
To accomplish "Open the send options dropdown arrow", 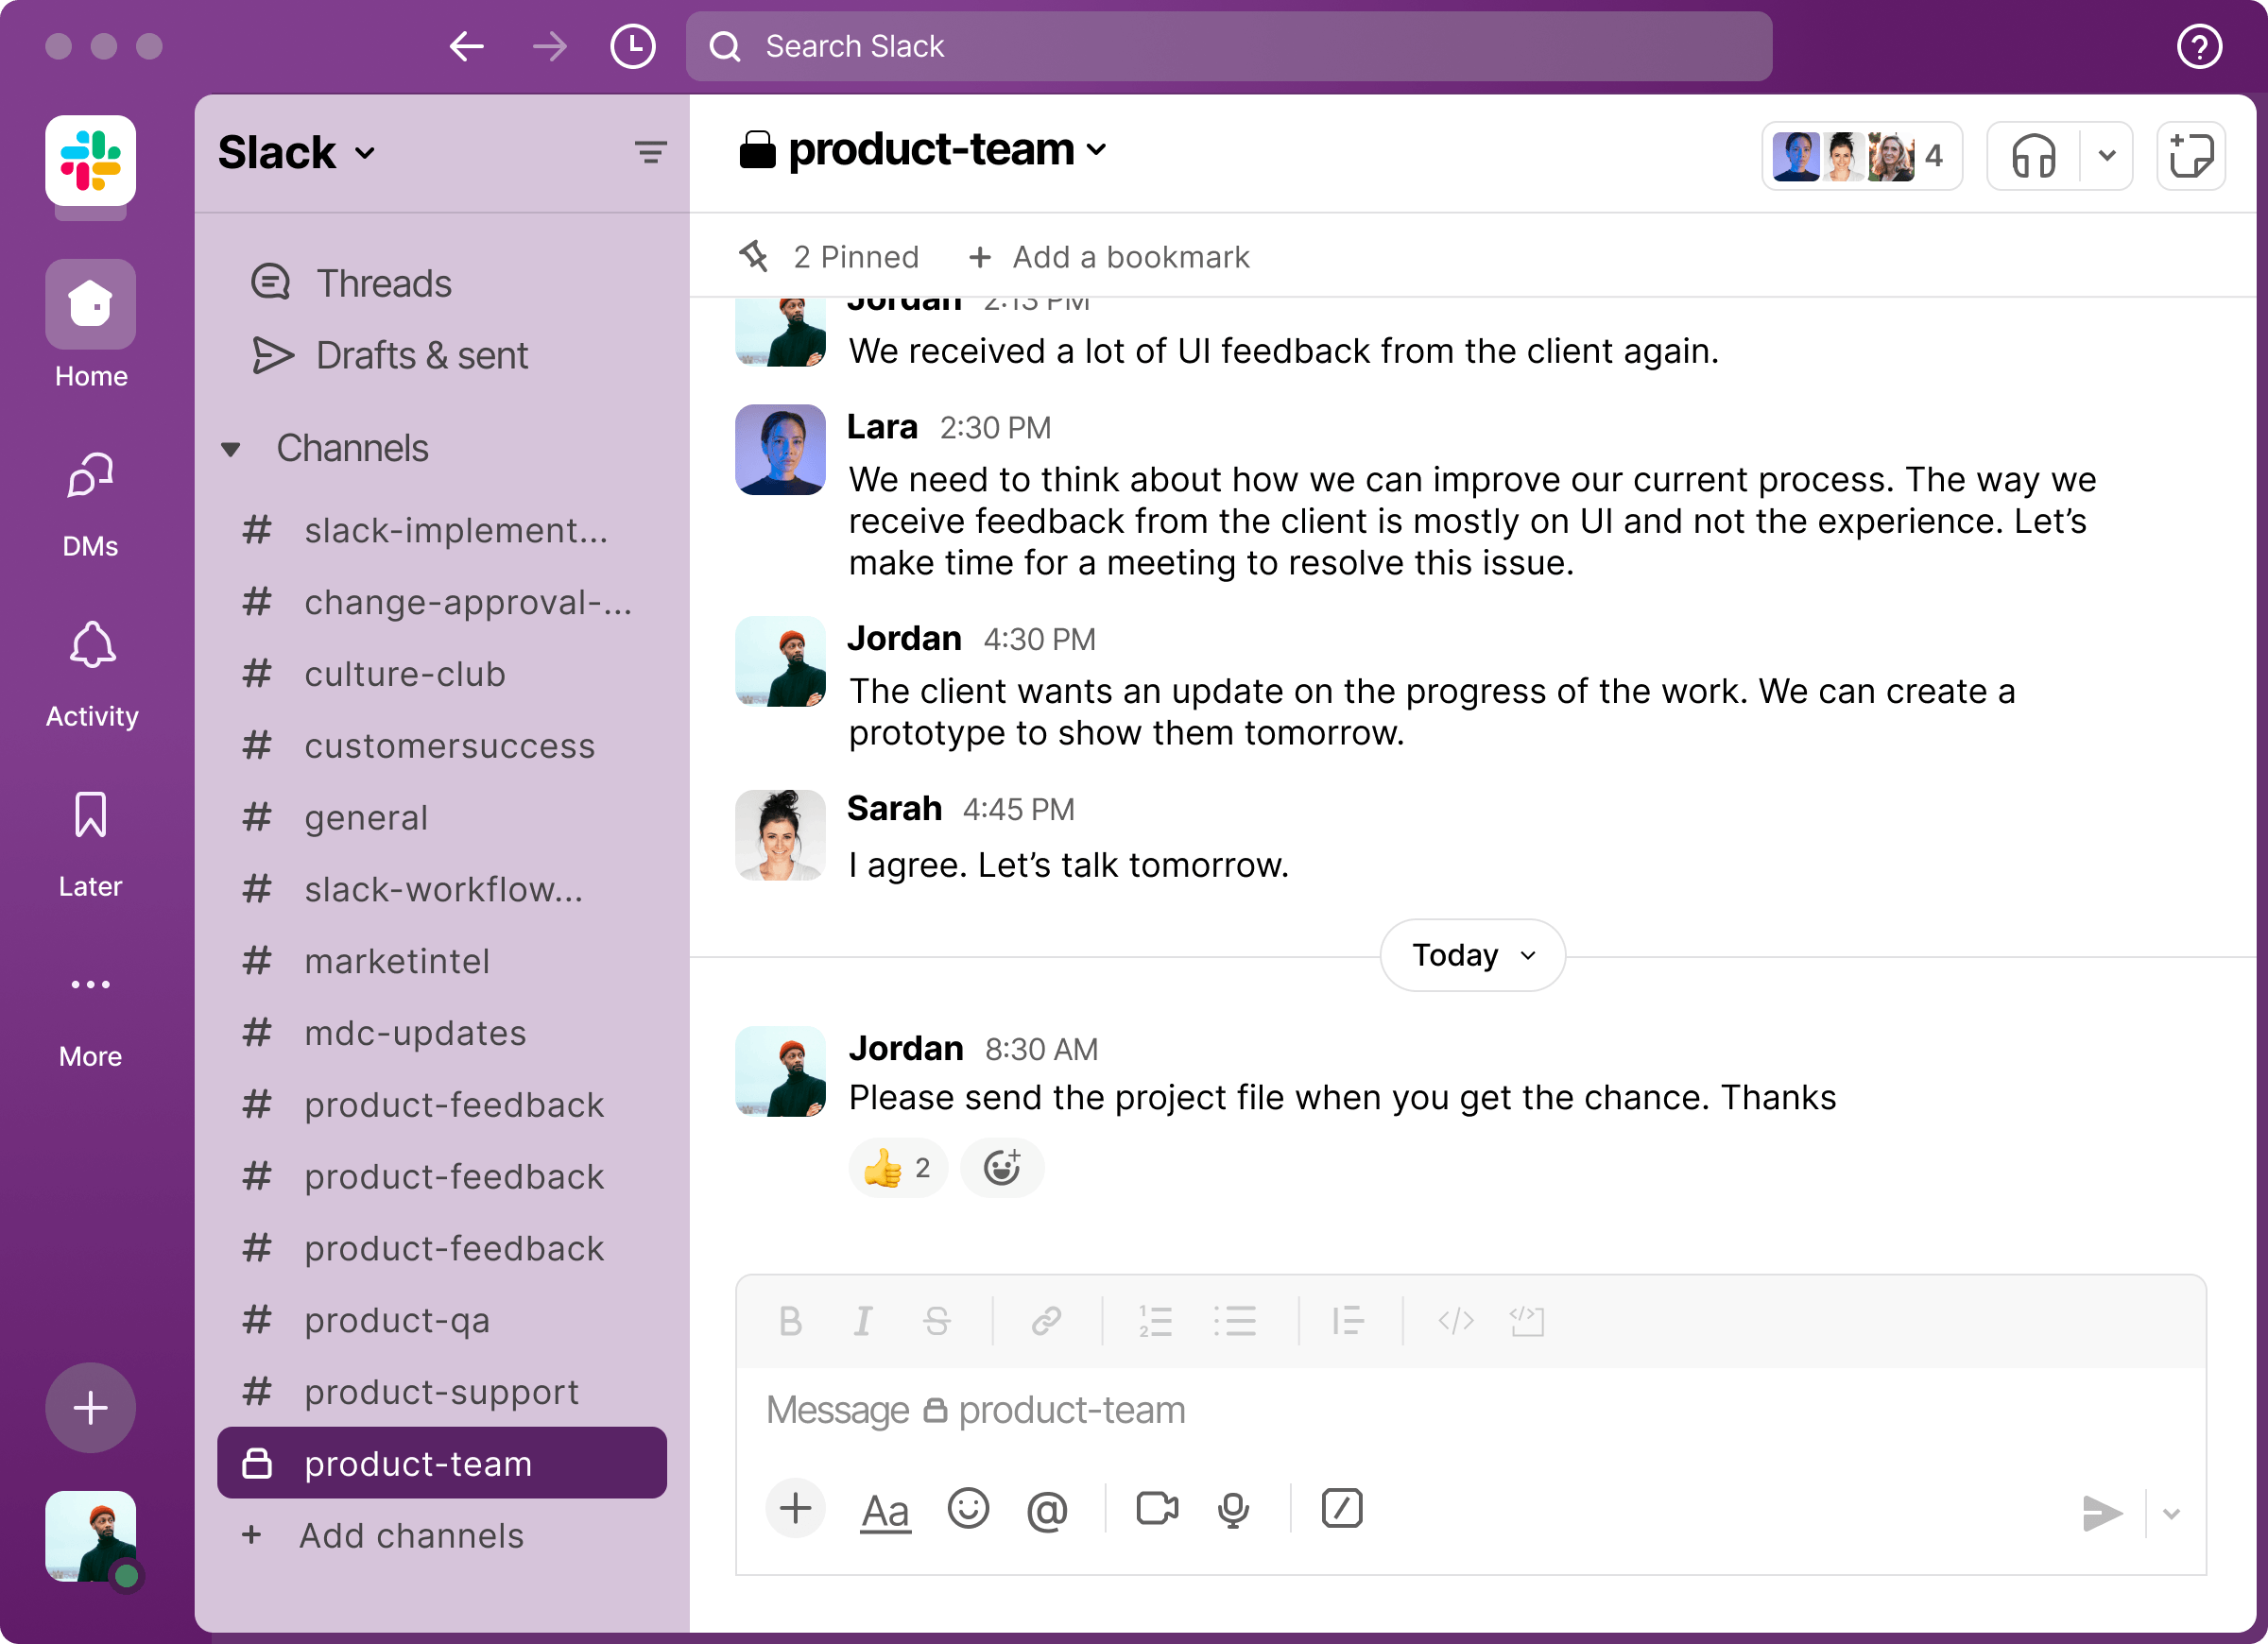I will [2171, 1513].
